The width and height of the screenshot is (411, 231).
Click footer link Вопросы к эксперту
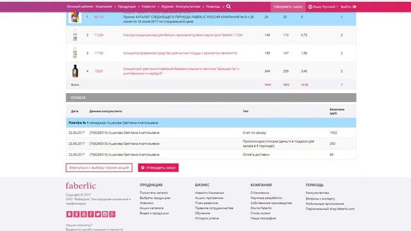pos(320,199)
